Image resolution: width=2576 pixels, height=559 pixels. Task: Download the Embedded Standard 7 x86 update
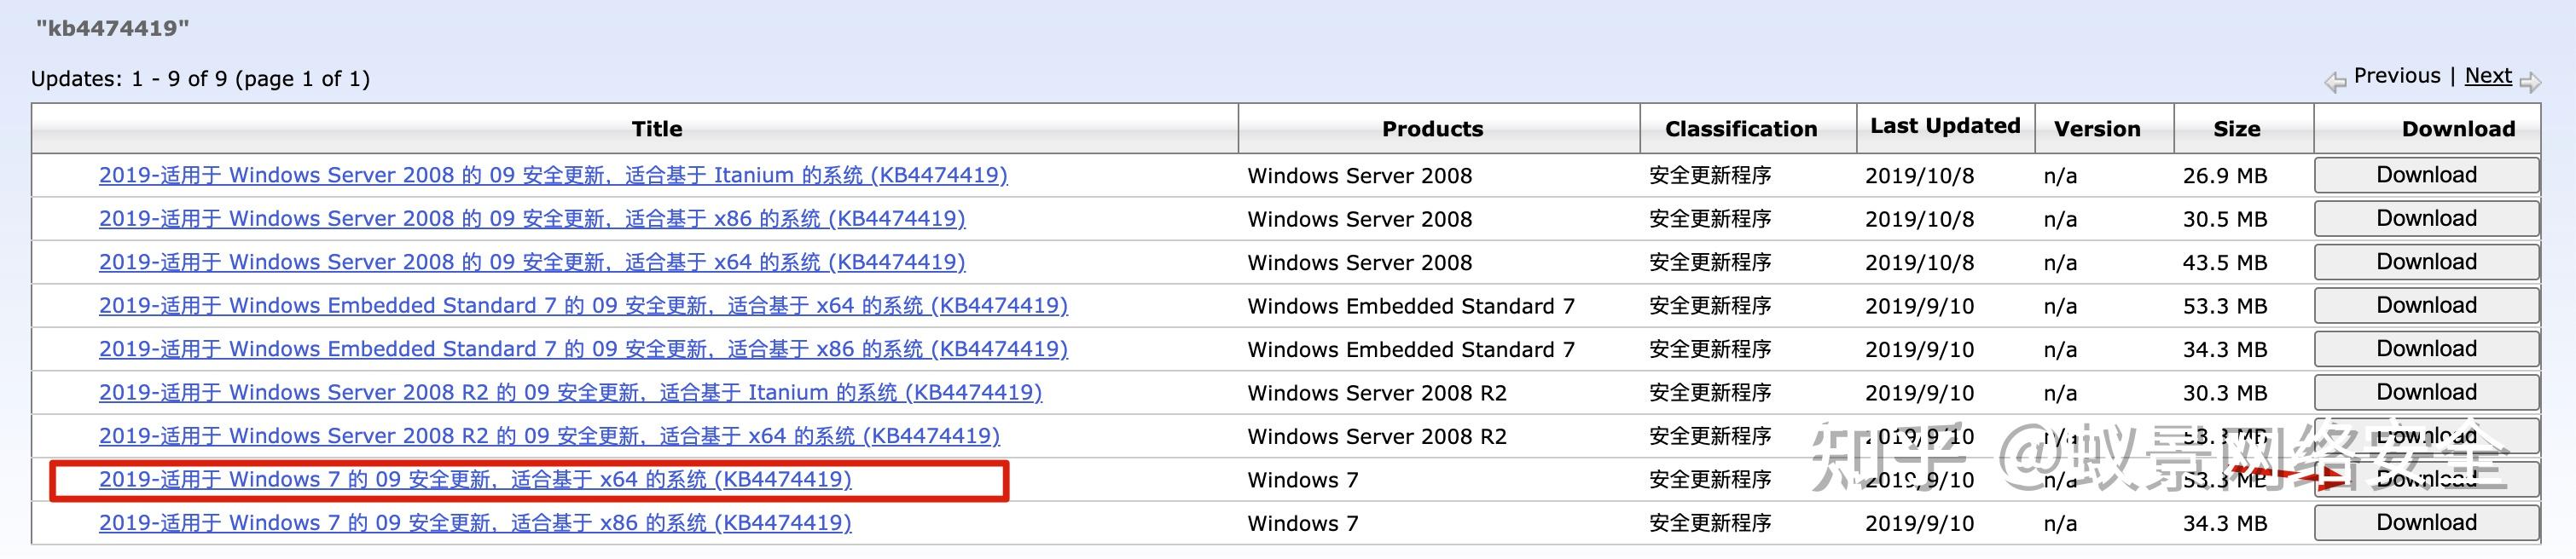[2426, 349]
